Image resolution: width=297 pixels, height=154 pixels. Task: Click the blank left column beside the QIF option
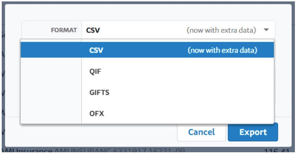point(51,72)
